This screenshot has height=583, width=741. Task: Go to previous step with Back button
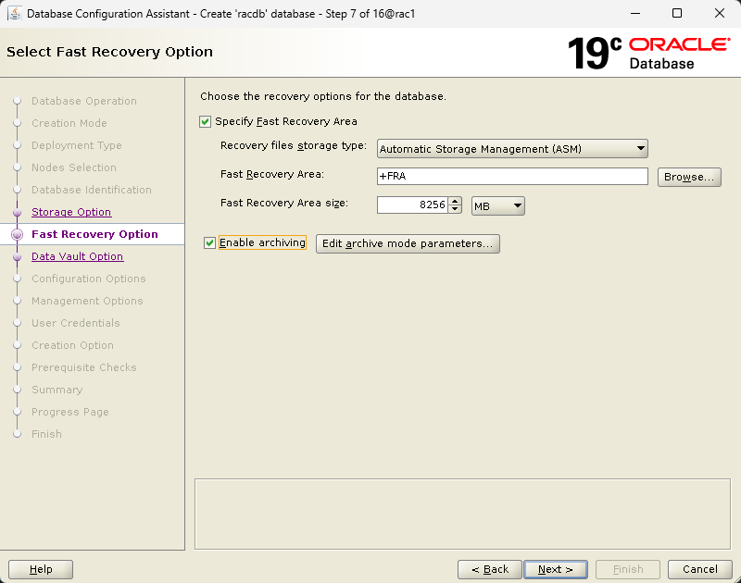click(x=490, y=569)
